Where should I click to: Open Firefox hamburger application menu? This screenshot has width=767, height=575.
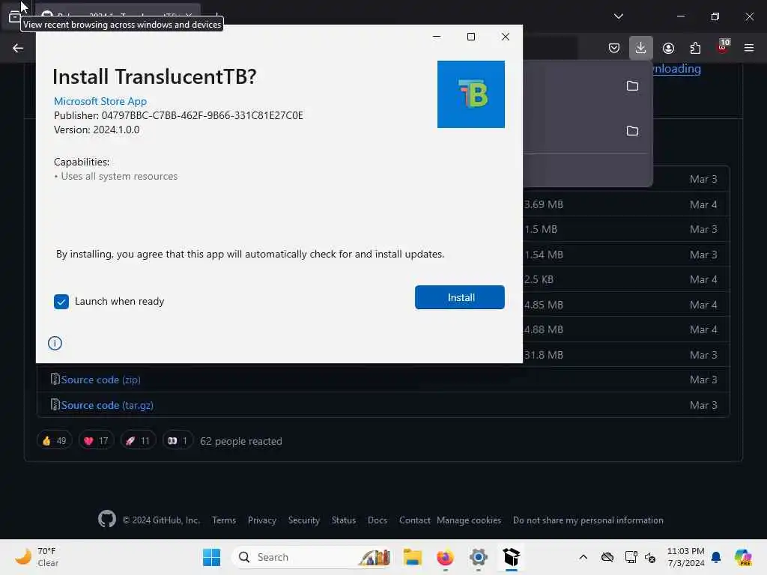749,48
